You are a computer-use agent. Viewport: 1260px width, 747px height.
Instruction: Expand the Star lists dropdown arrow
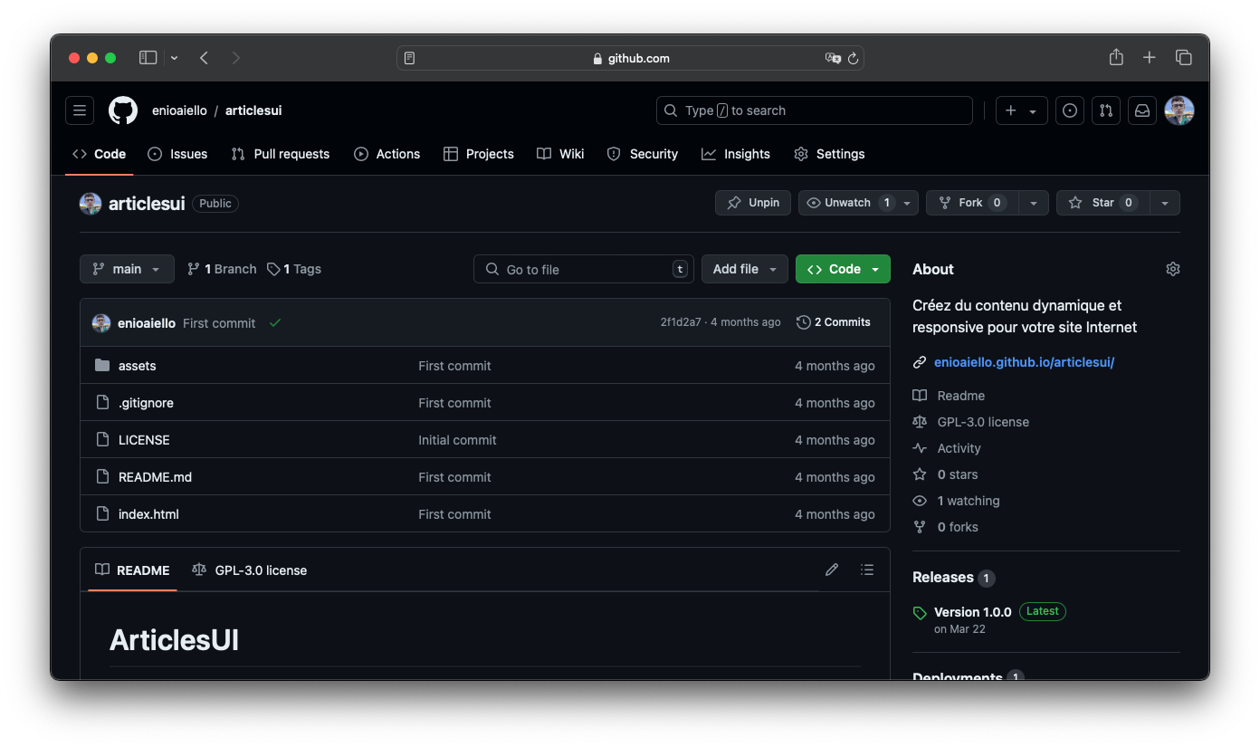pyautogui.click(x=1165, y=203)
